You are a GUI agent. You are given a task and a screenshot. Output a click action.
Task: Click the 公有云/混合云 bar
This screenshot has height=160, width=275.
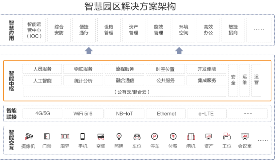click(x=124, y=92)
